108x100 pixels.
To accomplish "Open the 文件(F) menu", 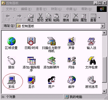I will (11, 9).
